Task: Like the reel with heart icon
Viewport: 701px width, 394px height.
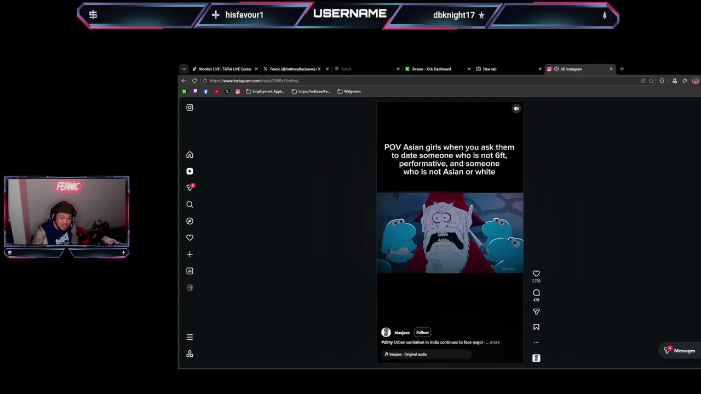Action: 536,274
